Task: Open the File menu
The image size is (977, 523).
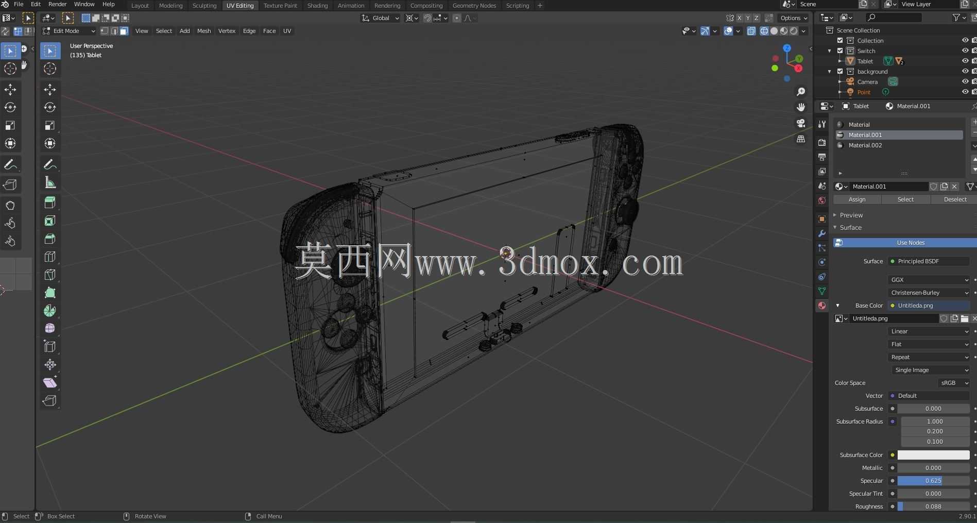Action: [x=19, y=4]
